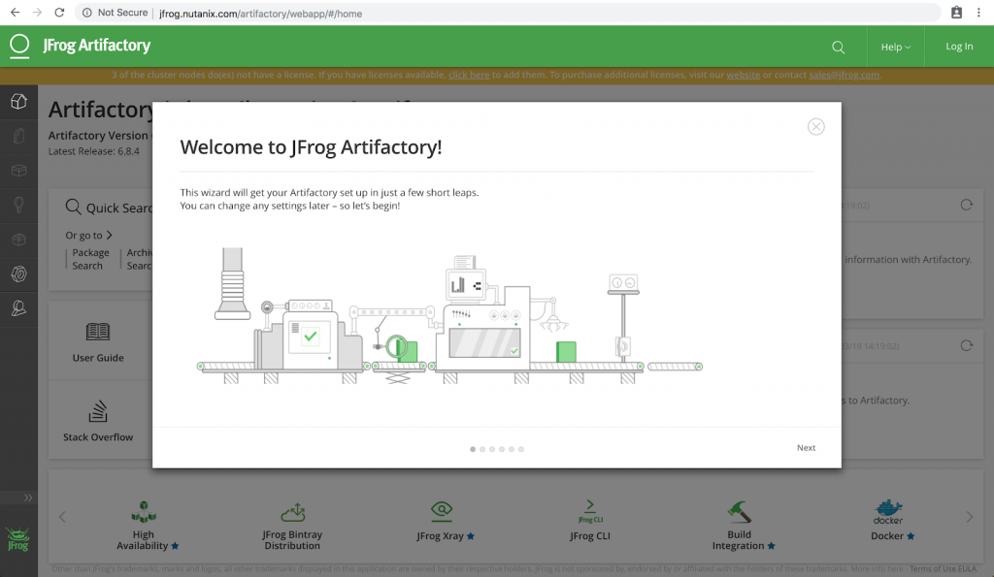994x577 pixels.
Task: Click Next in the welcome wizard
Action: (x=806, y=448)
